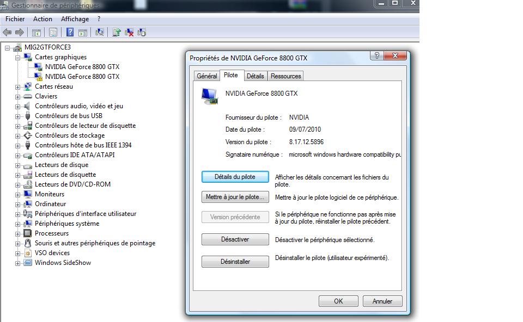Viewport: 523px width, 322px height.
Task: Click the Disable device toolbar icon
Action: coord(142,33)
